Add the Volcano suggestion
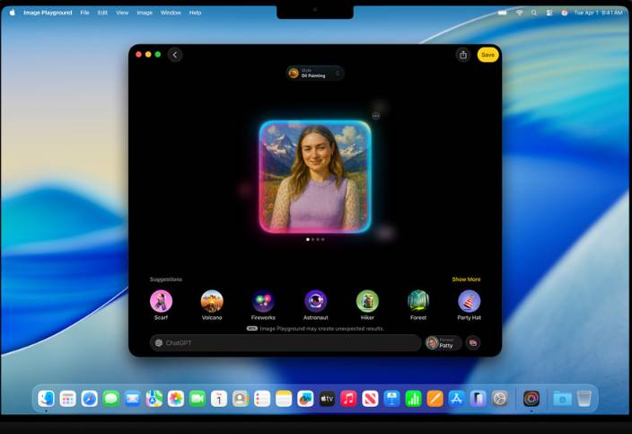This screenshot has width=632, height=434. 212,306
